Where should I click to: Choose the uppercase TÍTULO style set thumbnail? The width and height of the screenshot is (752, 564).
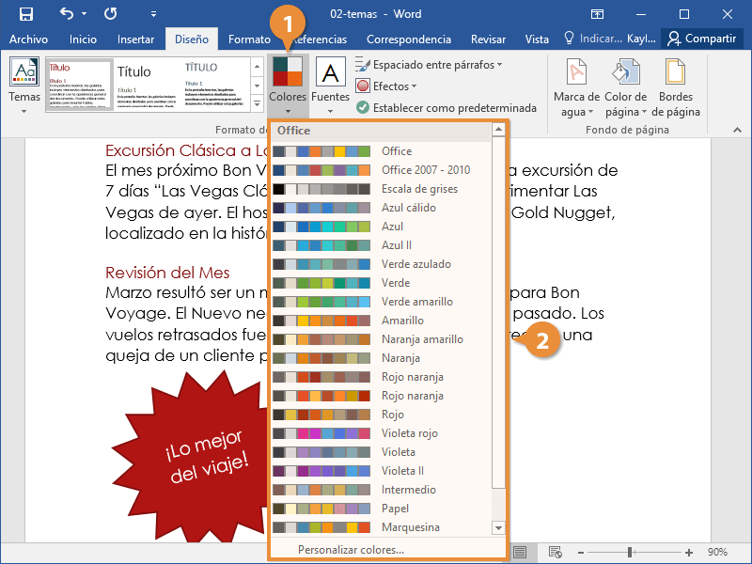point(215,85)
